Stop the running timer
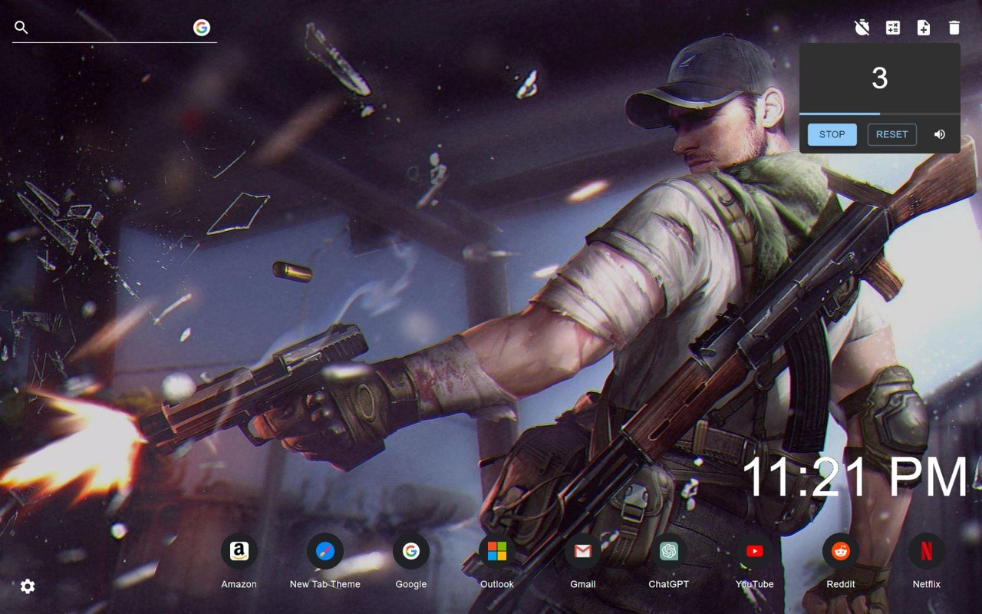Viewport: 982px width, 614px height. [x=832, y=134]
